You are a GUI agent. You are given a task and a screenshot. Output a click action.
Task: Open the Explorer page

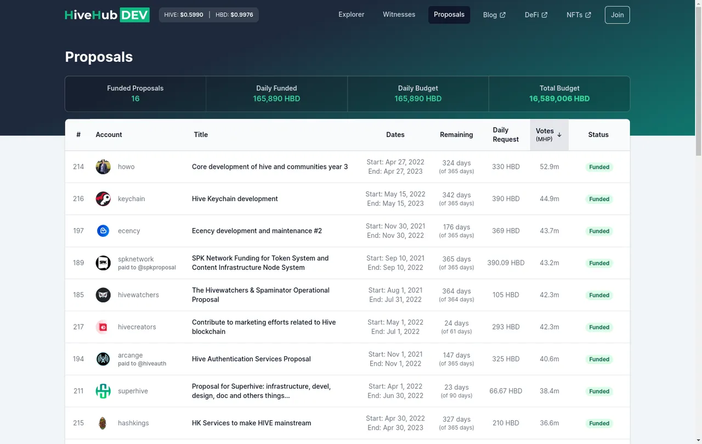point(352,15)
